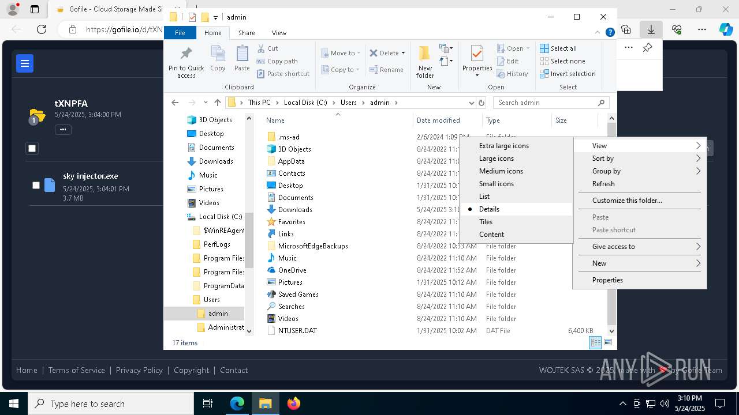Screen dimensions: 739x415
Task: Choose Extra large icons view
Action: click(x=516, y=146)
